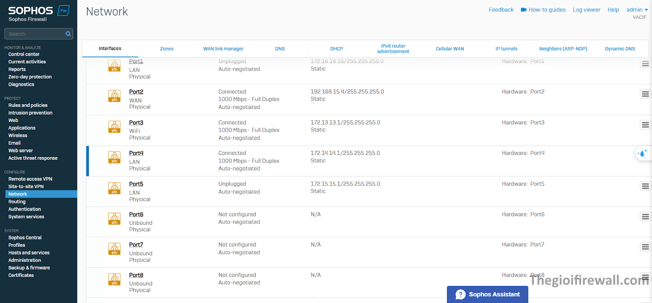This screenshot has height=303, width=652.
Task: Switch to the WAN link manager tab
Action: (223, 49)
